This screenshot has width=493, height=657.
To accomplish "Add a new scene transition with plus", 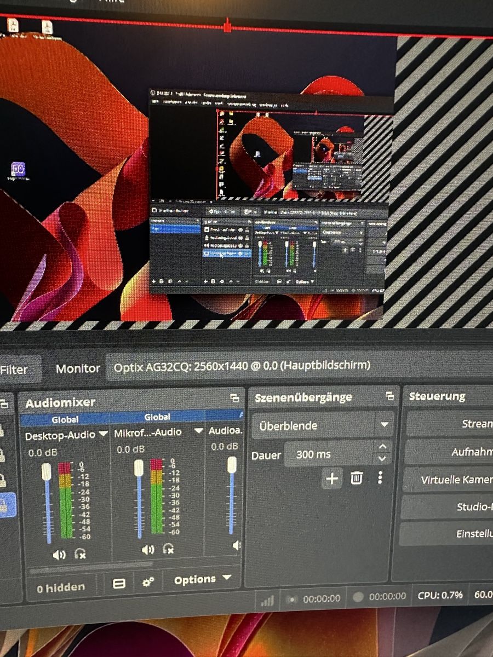I will point(332,479).
